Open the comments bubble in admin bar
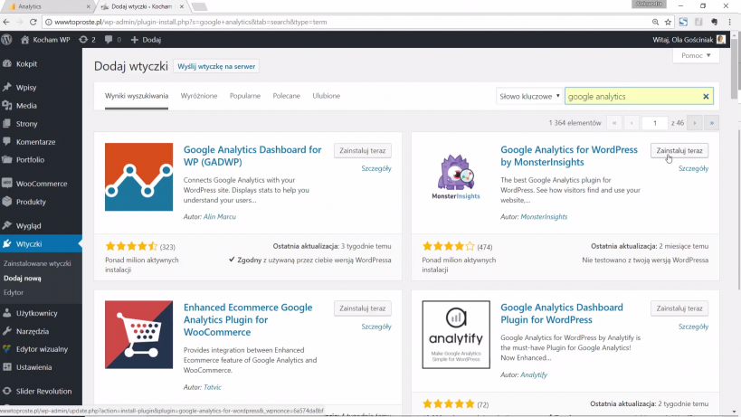Viewport: 741px width, 417px height. tap(109, 40)
